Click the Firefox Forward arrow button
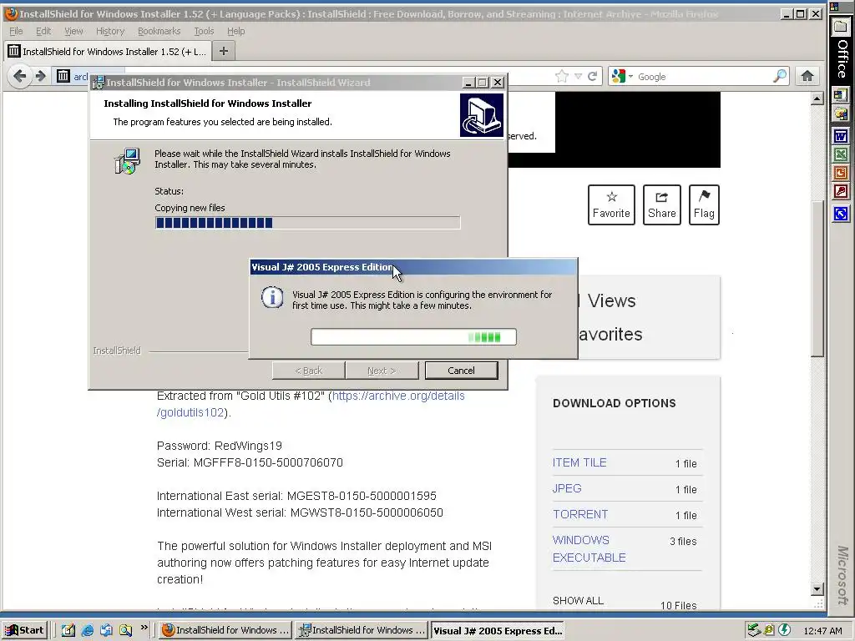Viewport: 855px width, 641px height. (40, 76)
